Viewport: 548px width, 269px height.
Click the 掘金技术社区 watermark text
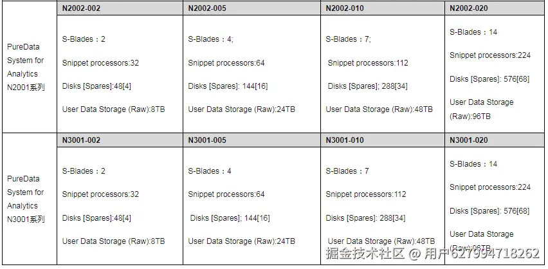click(x=366, y=254)
